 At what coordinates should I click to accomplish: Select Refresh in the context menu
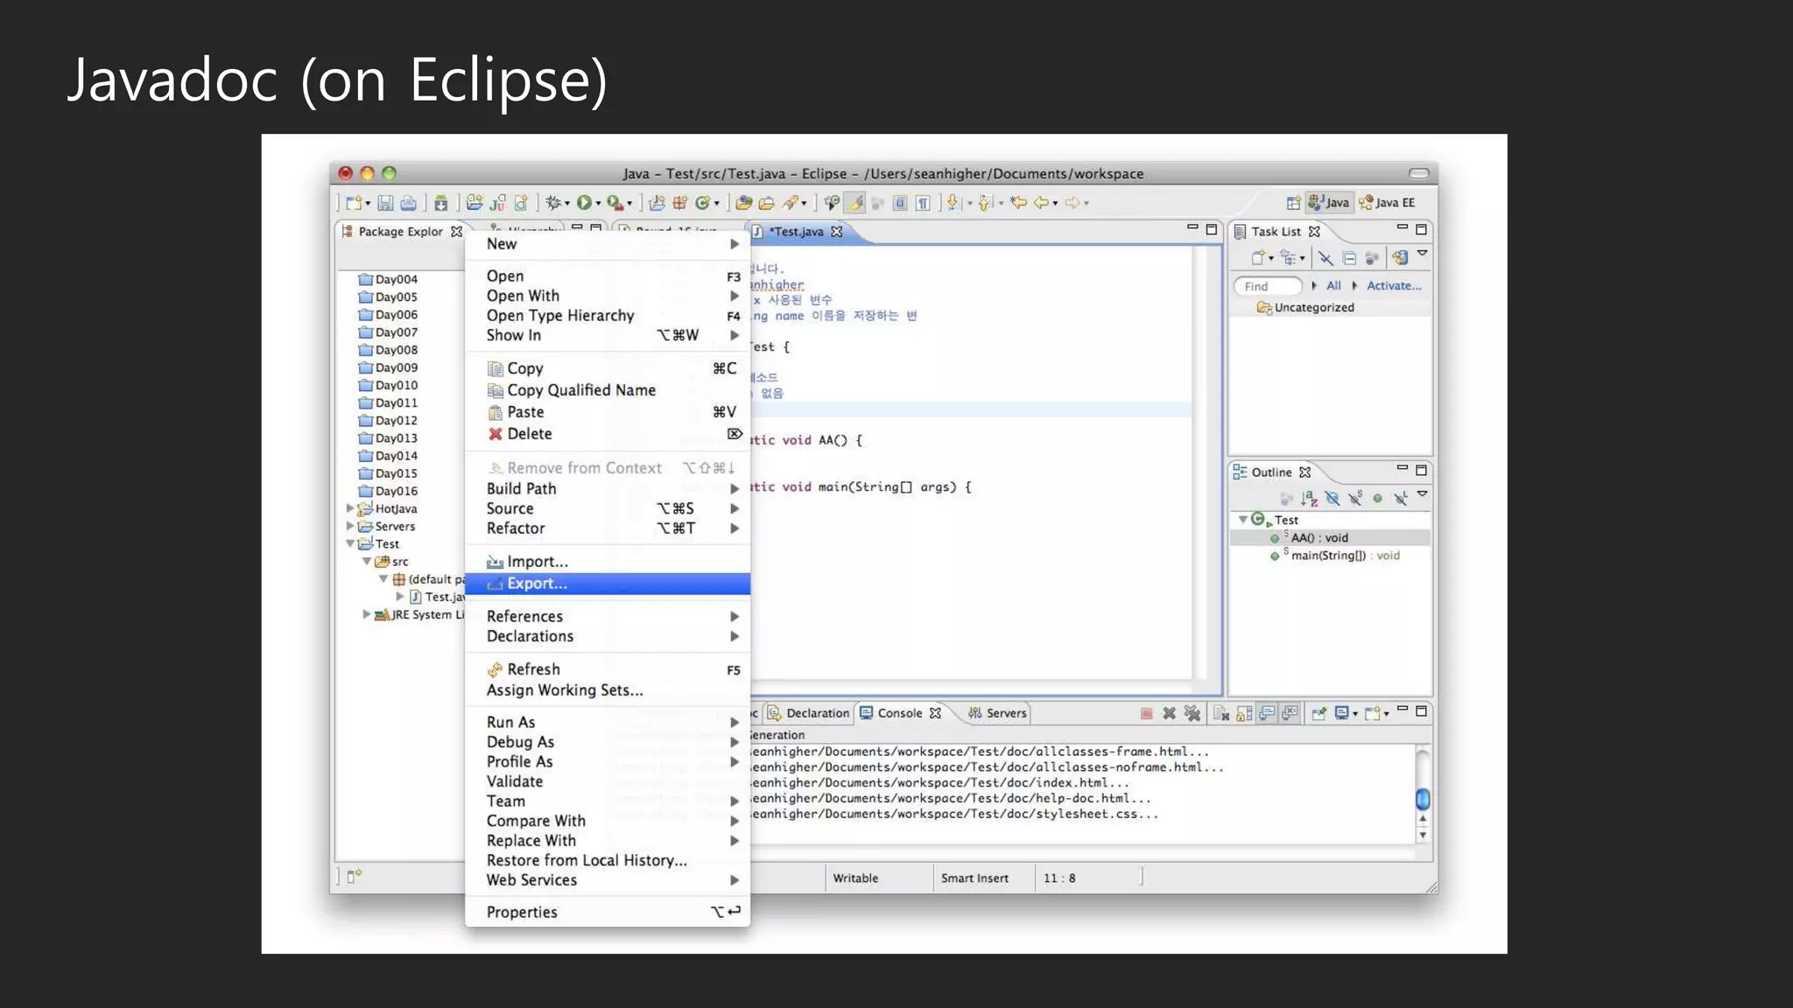tap(608, 669)
